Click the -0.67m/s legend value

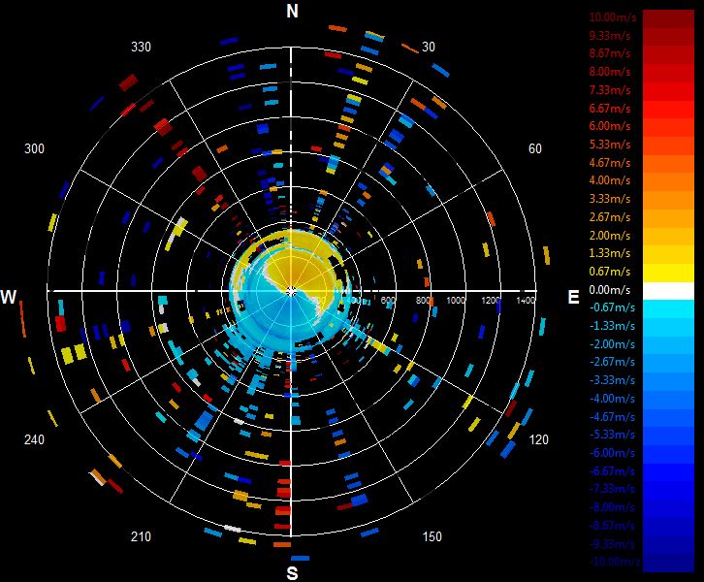[612, 307]
